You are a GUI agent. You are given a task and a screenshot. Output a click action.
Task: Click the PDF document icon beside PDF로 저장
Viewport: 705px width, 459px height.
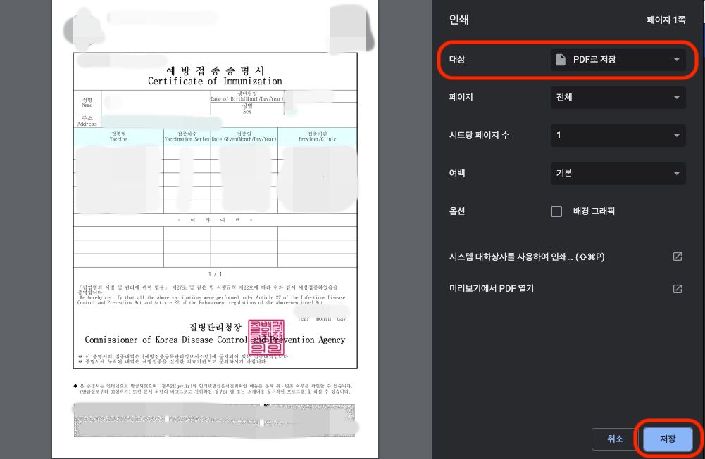pyautogui.click(x=562, y=60)
